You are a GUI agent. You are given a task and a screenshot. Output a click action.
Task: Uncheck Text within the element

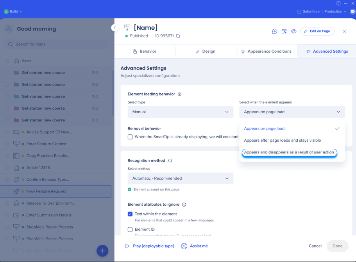coord(130,214)
